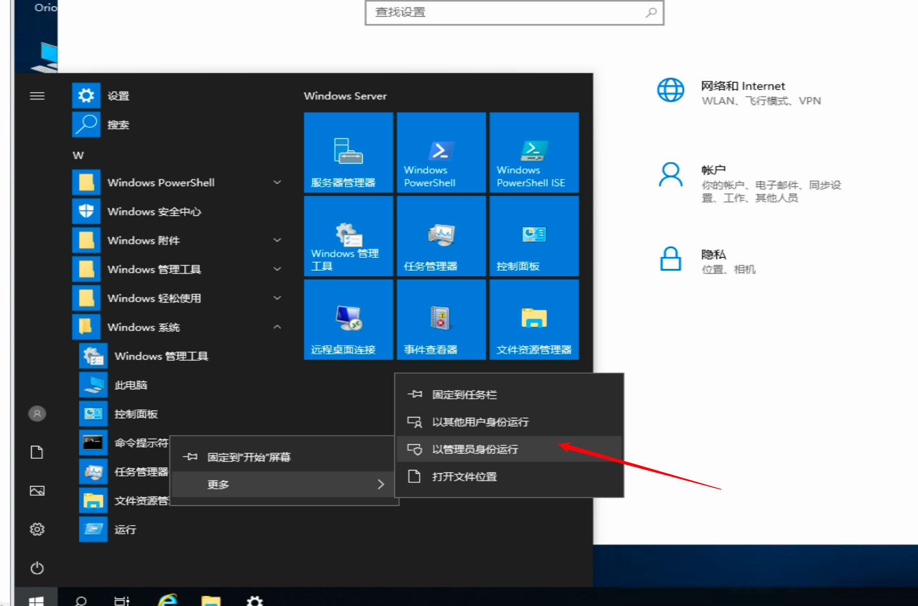Viewport: 918px width, 606px height.
Task: Collapse the Windows 系统 folder
Action: pyautogui.click(x=277, y=327)
